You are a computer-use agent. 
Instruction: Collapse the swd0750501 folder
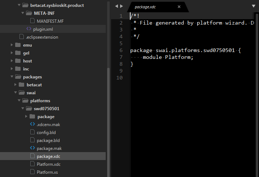coord(22,109)
